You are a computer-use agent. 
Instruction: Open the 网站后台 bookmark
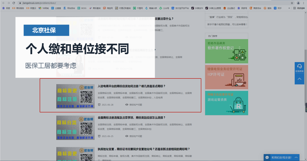click(x=70, y=8)
